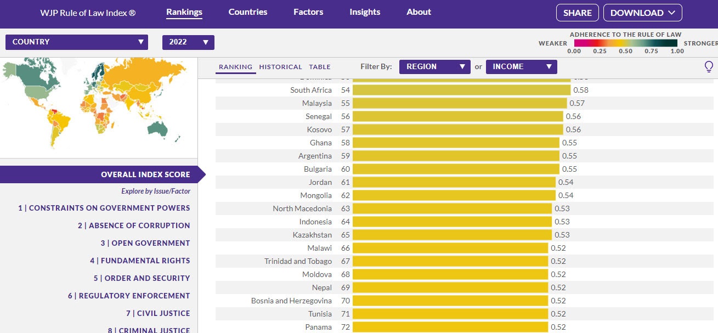
Task: Open the Countries navigation menu item
Action: click(248, 12)
